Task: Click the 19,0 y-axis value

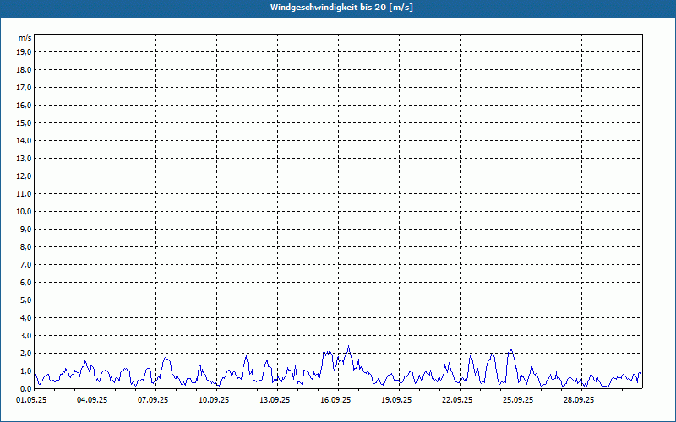Action: (25, 52)
